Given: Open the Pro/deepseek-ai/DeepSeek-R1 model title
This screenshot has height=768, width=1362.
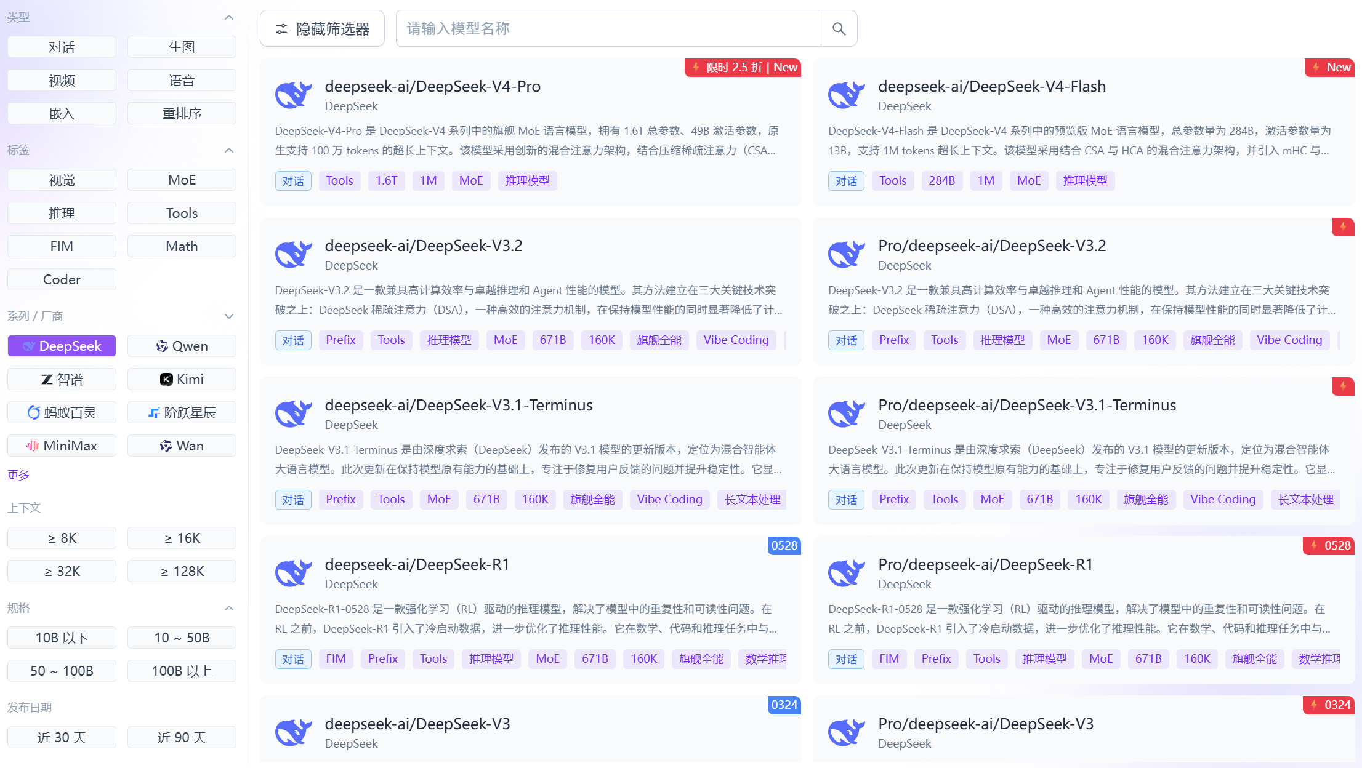Looking at the screenshot, I should (985, 564).
